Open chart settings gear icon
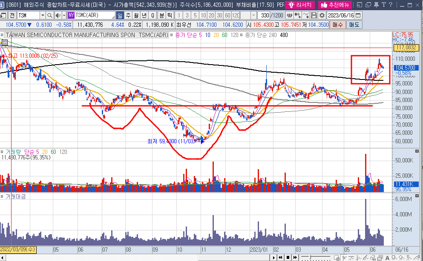This screenshot has height=261, width=423. (x=322, y=15)
